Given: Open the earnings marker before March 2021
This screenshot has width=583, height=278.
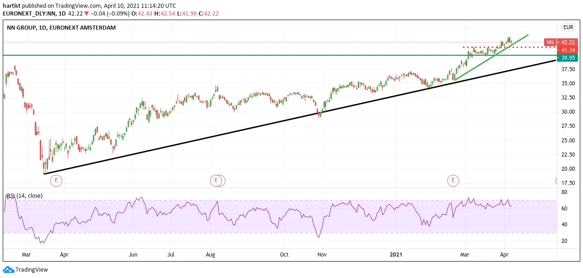Looking at the screenshot, I should (x=453, y=181).
